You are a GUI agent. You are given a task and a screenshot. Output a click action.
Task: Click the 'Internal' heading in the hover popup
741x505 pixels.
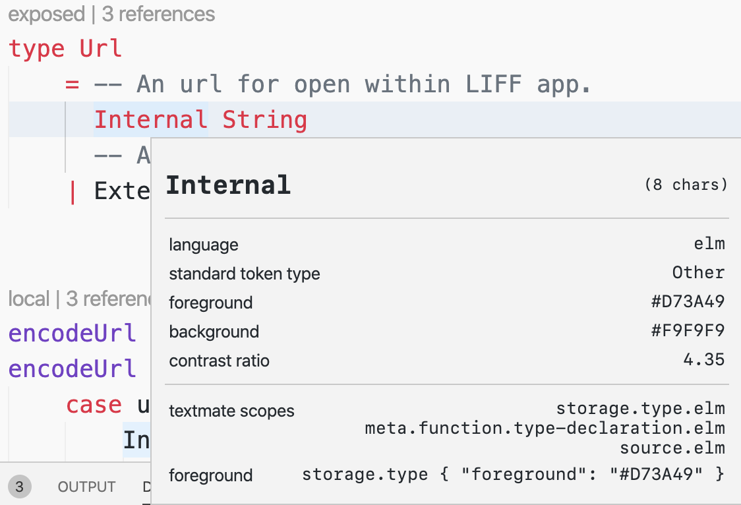(x=228, y=185)
